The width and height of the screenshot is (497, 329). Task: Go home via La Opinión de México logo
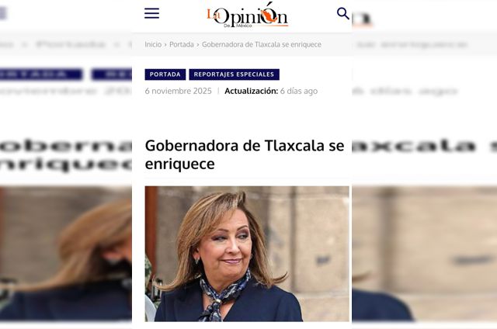coord(248,16)
